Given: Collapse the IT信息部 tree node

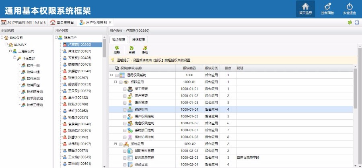Looking at the screenshot, I should [14, 58].
